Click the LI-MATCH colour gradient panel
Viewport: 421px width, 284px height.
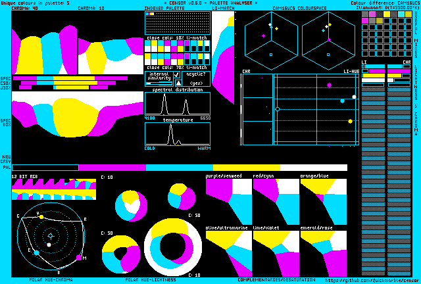click(x=223, y=58)
